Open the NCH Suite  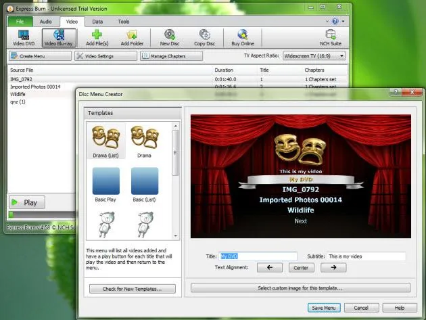point(331,37)
